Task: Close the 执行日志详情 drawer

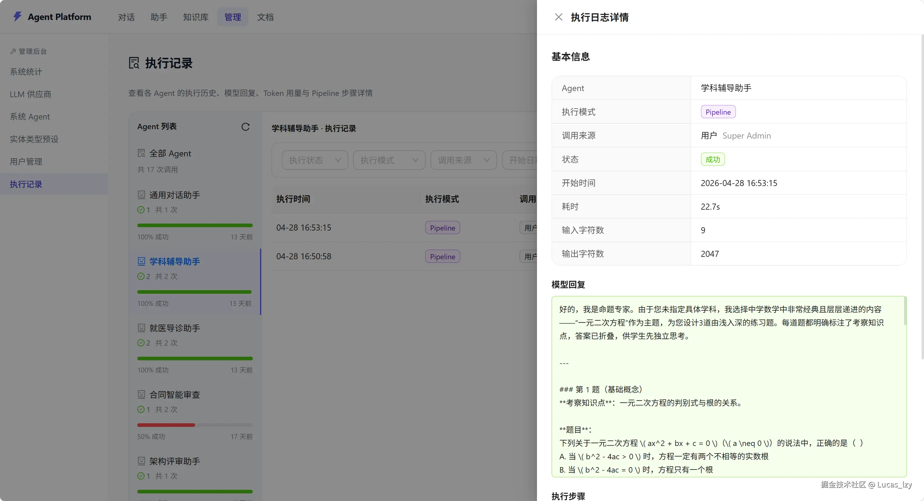Action: point(558,17)
